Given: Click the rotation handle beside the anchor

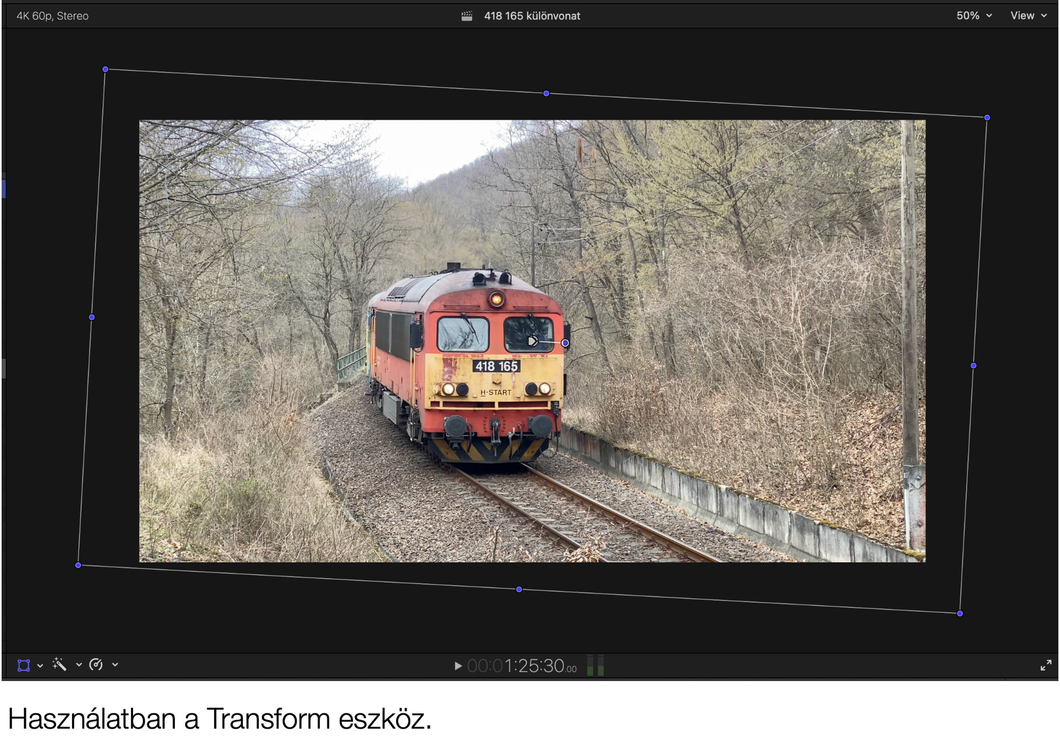Looking at the screenshot, I should tap(565, 343).
